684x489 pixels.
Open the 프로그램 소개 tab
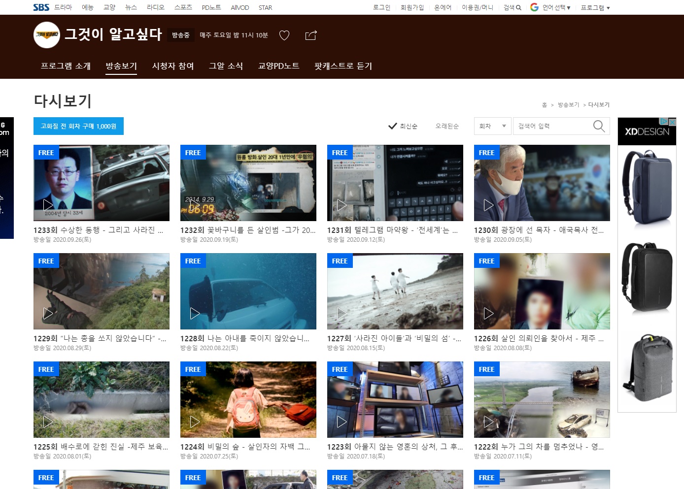[x=66, y=65]
